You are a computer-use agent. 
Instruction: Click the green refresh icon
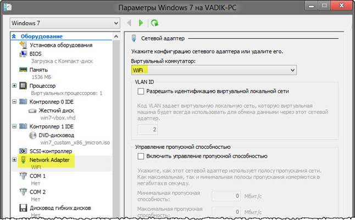pos(154,23)
